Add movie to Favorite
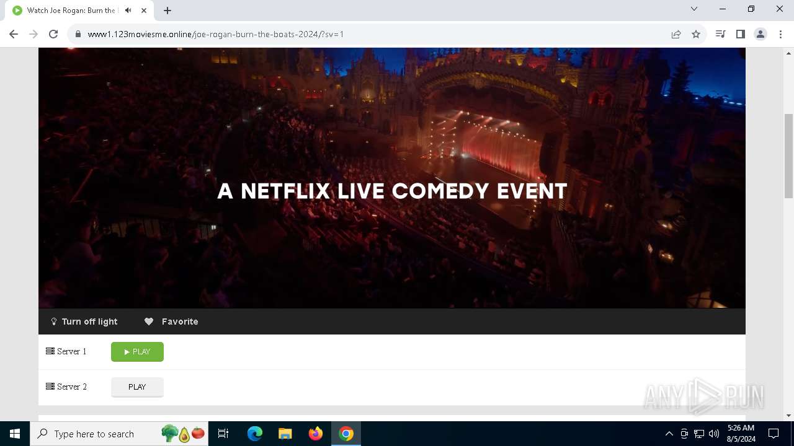794x446 pixels. pos(171,321)
